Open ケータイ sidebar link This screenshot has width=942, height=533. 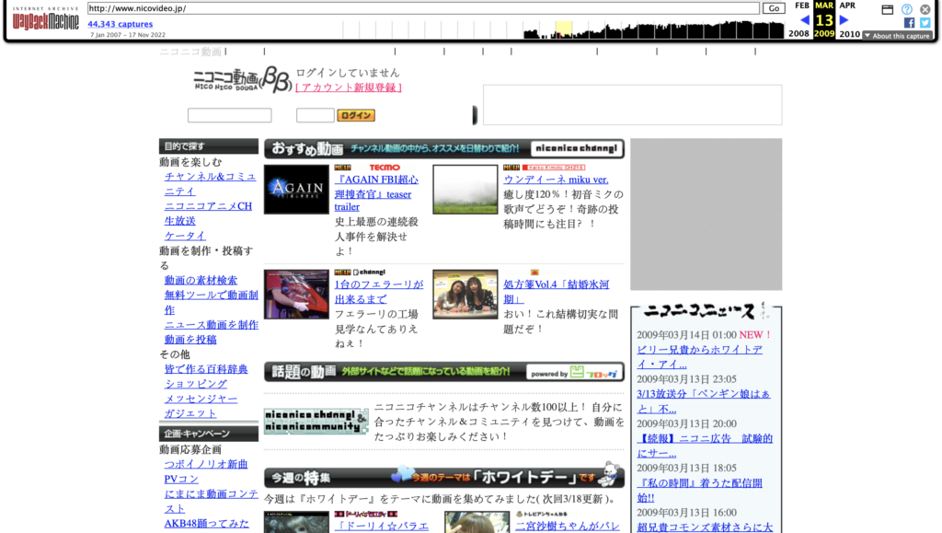(x=185, y=236)
